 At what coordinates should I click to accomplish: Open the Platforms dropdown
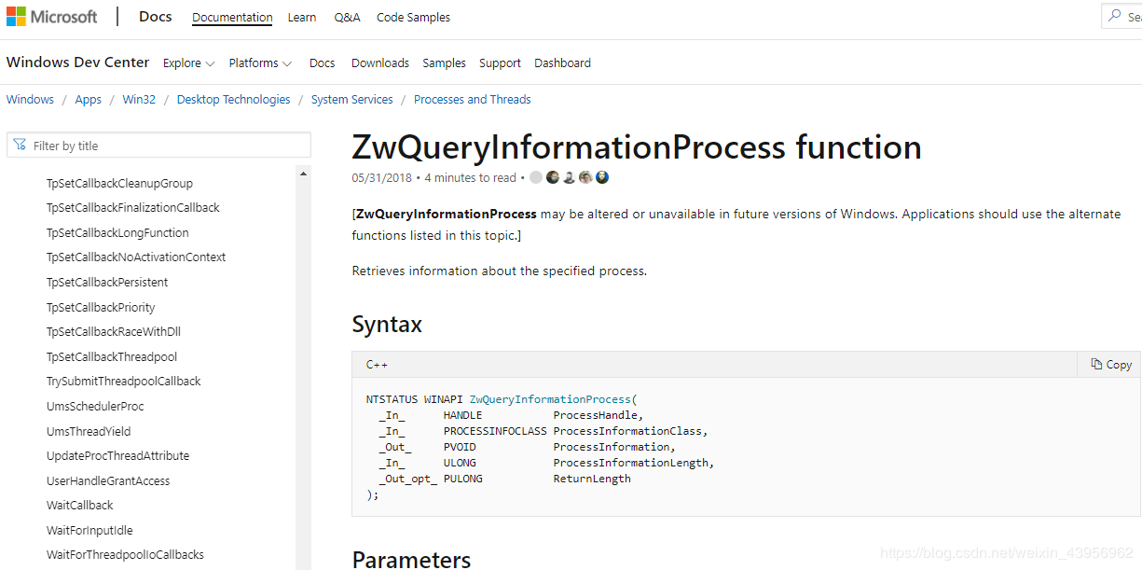click(260, 63)
